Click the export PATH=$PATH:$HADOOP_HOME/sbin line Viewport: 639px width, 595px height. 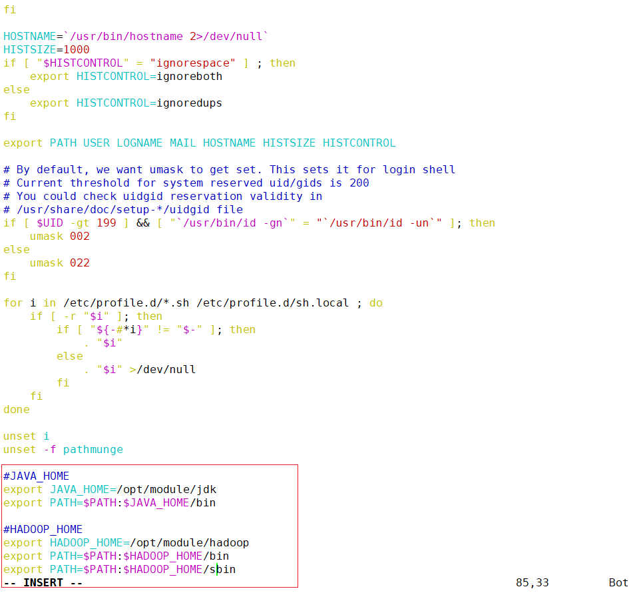coord(119,569)
